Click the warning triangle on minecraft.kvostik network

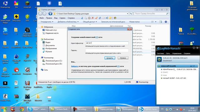point(191,66)
